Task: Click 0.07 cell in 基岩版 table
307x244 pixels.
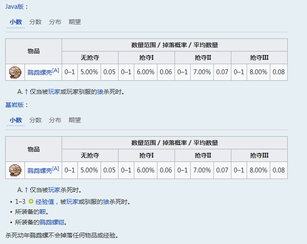Action: click(x=222, y=170)
